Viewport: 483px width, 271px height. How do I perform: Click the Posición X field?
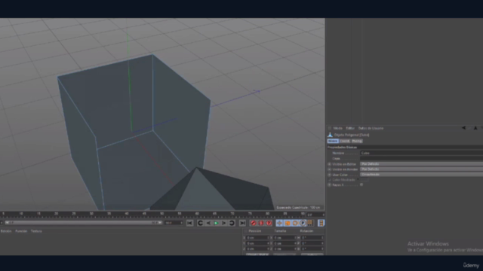257,238
